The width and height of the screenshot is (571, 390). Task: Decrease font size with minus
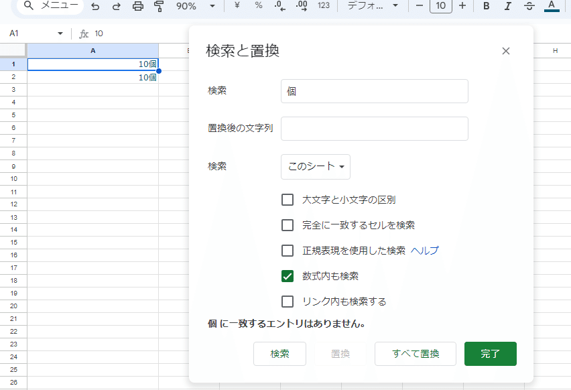click(x=419, y=6)
